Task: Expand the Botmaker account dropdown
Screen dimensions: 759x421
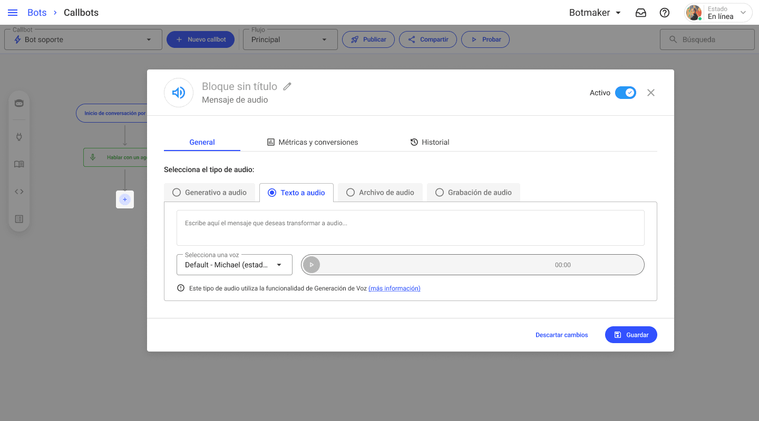Action: [x=595, y=13]
